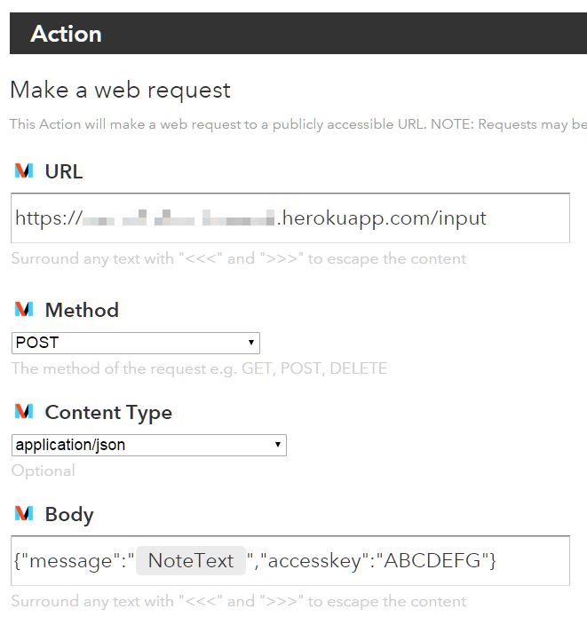Click the Method field label

click(x=82, y=310)
